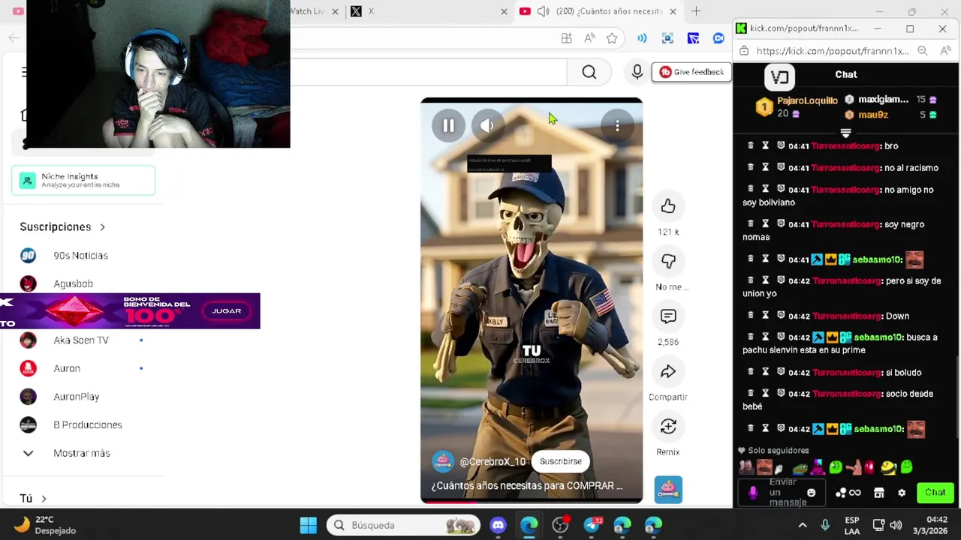This screenshot has height=540, width=961.
Task: Pause the YouTube Short video
Action: click(x=448, y=126)
